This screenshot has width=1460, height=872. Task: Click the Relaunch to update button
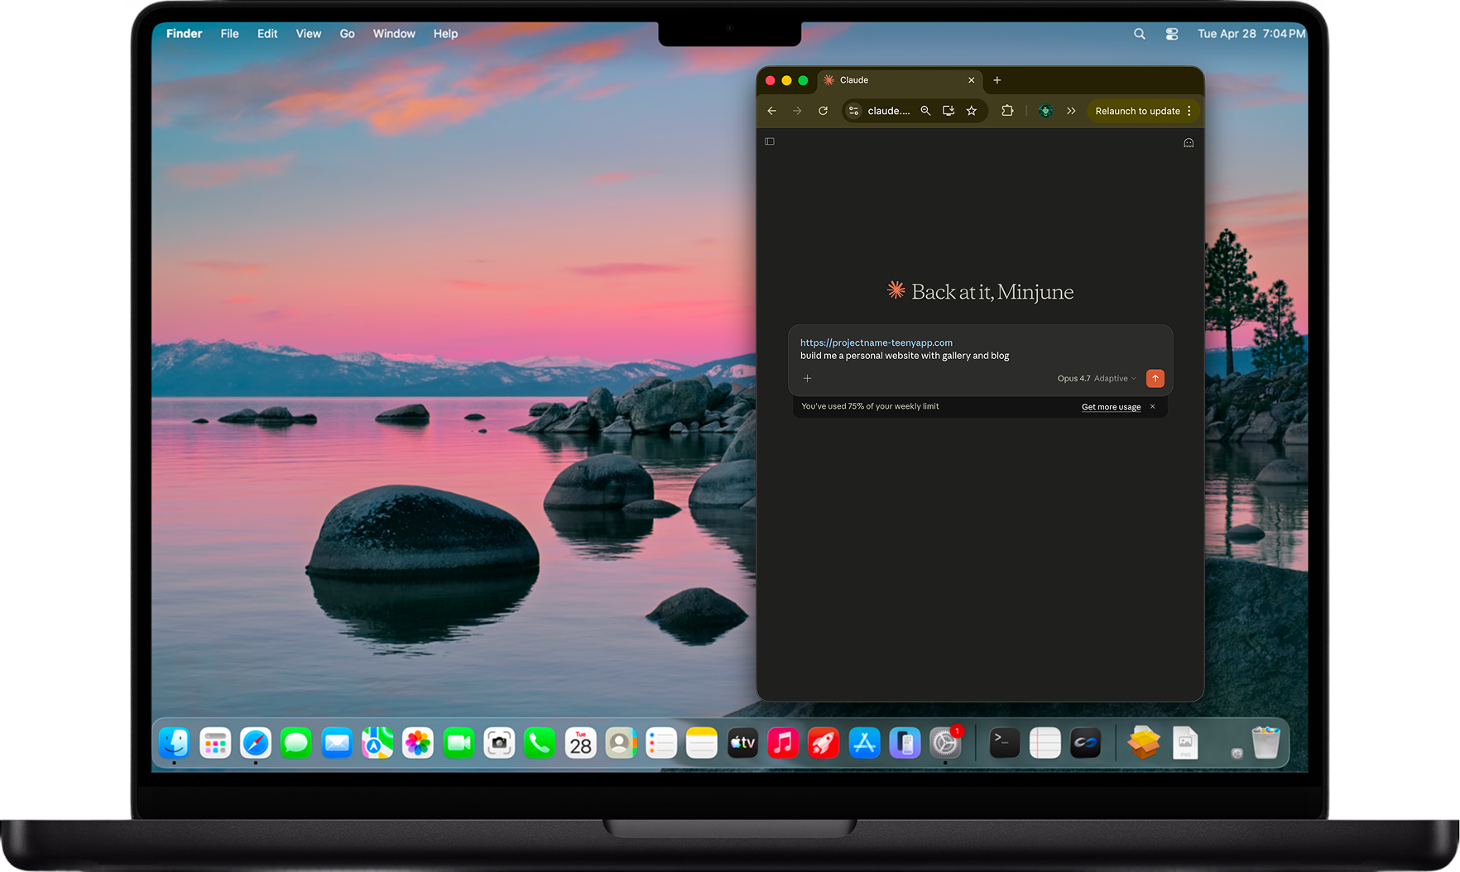(x=1137, y=111)
